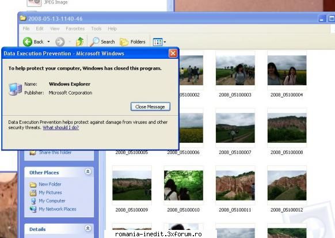Open the Tools menu
The width and height of the screenshot is (335, 238).
(96, 29)
